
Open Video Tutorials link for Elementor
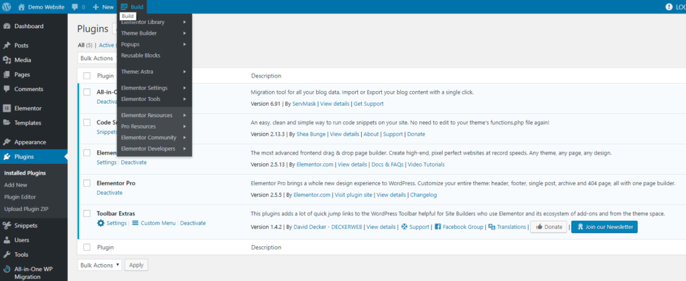427,165
